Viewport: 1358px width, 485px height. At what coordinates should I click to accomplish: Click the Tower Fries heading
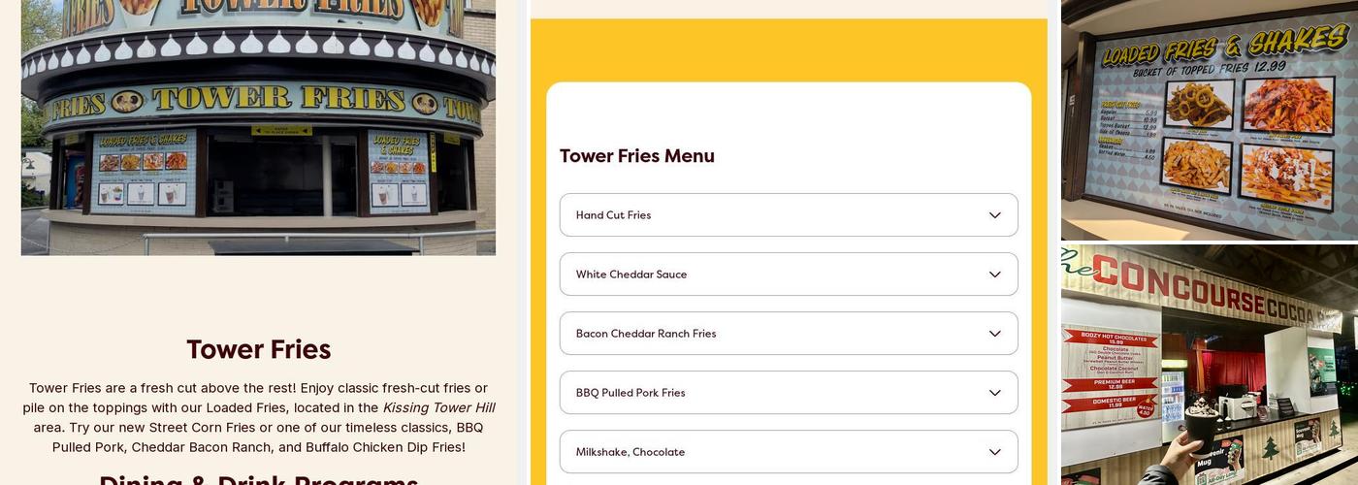click(259, 349)
